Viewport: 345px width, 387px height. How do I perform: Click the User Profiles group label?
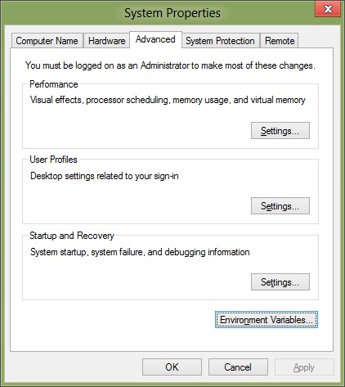(x=53, y=160)
